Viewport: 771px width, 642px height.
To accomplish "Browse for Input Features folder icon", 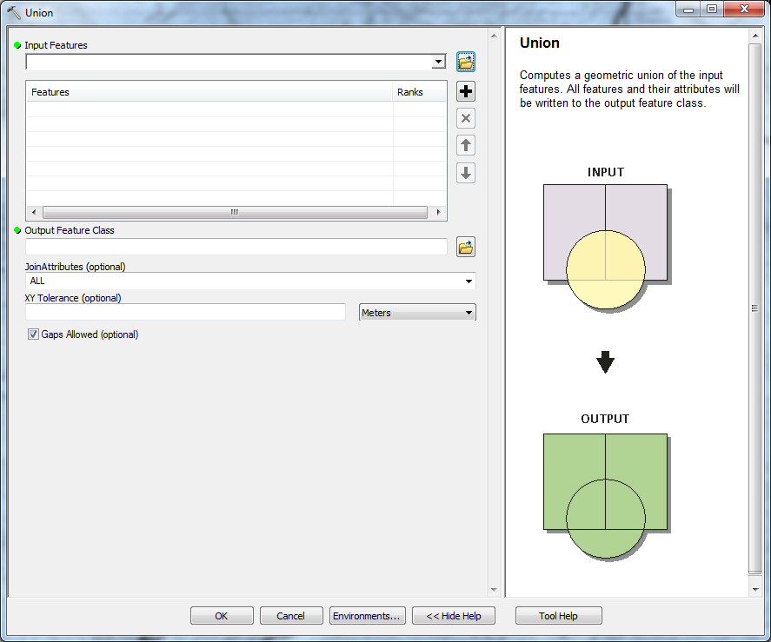I will click(466, 62).
